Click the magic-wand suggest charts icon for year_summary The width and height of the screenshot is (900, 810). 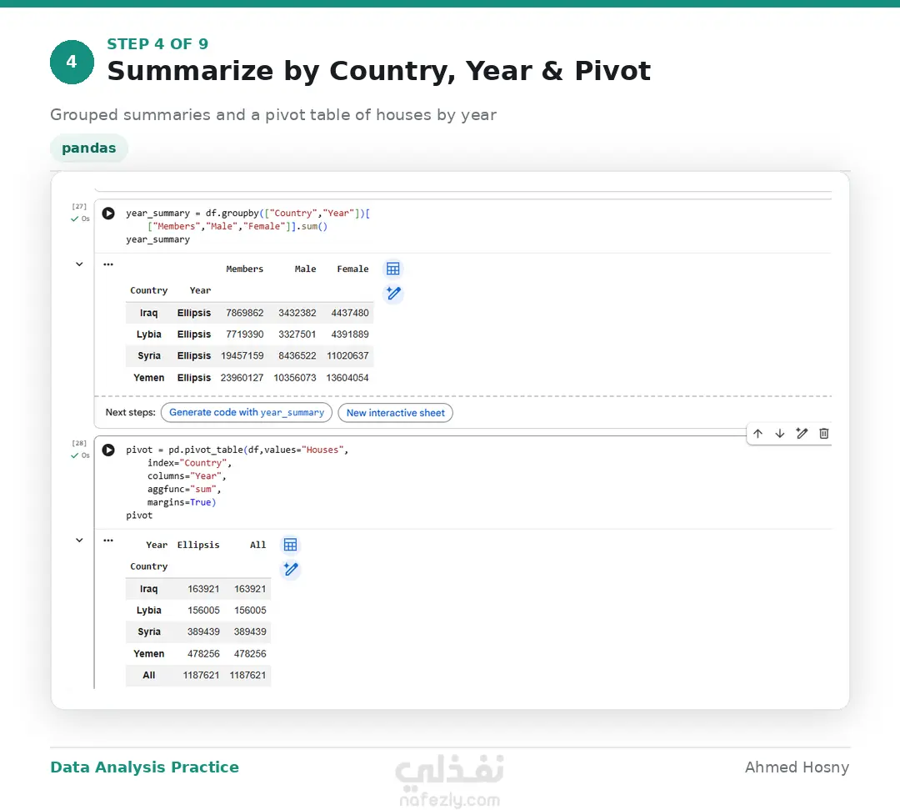pos(393,294)
